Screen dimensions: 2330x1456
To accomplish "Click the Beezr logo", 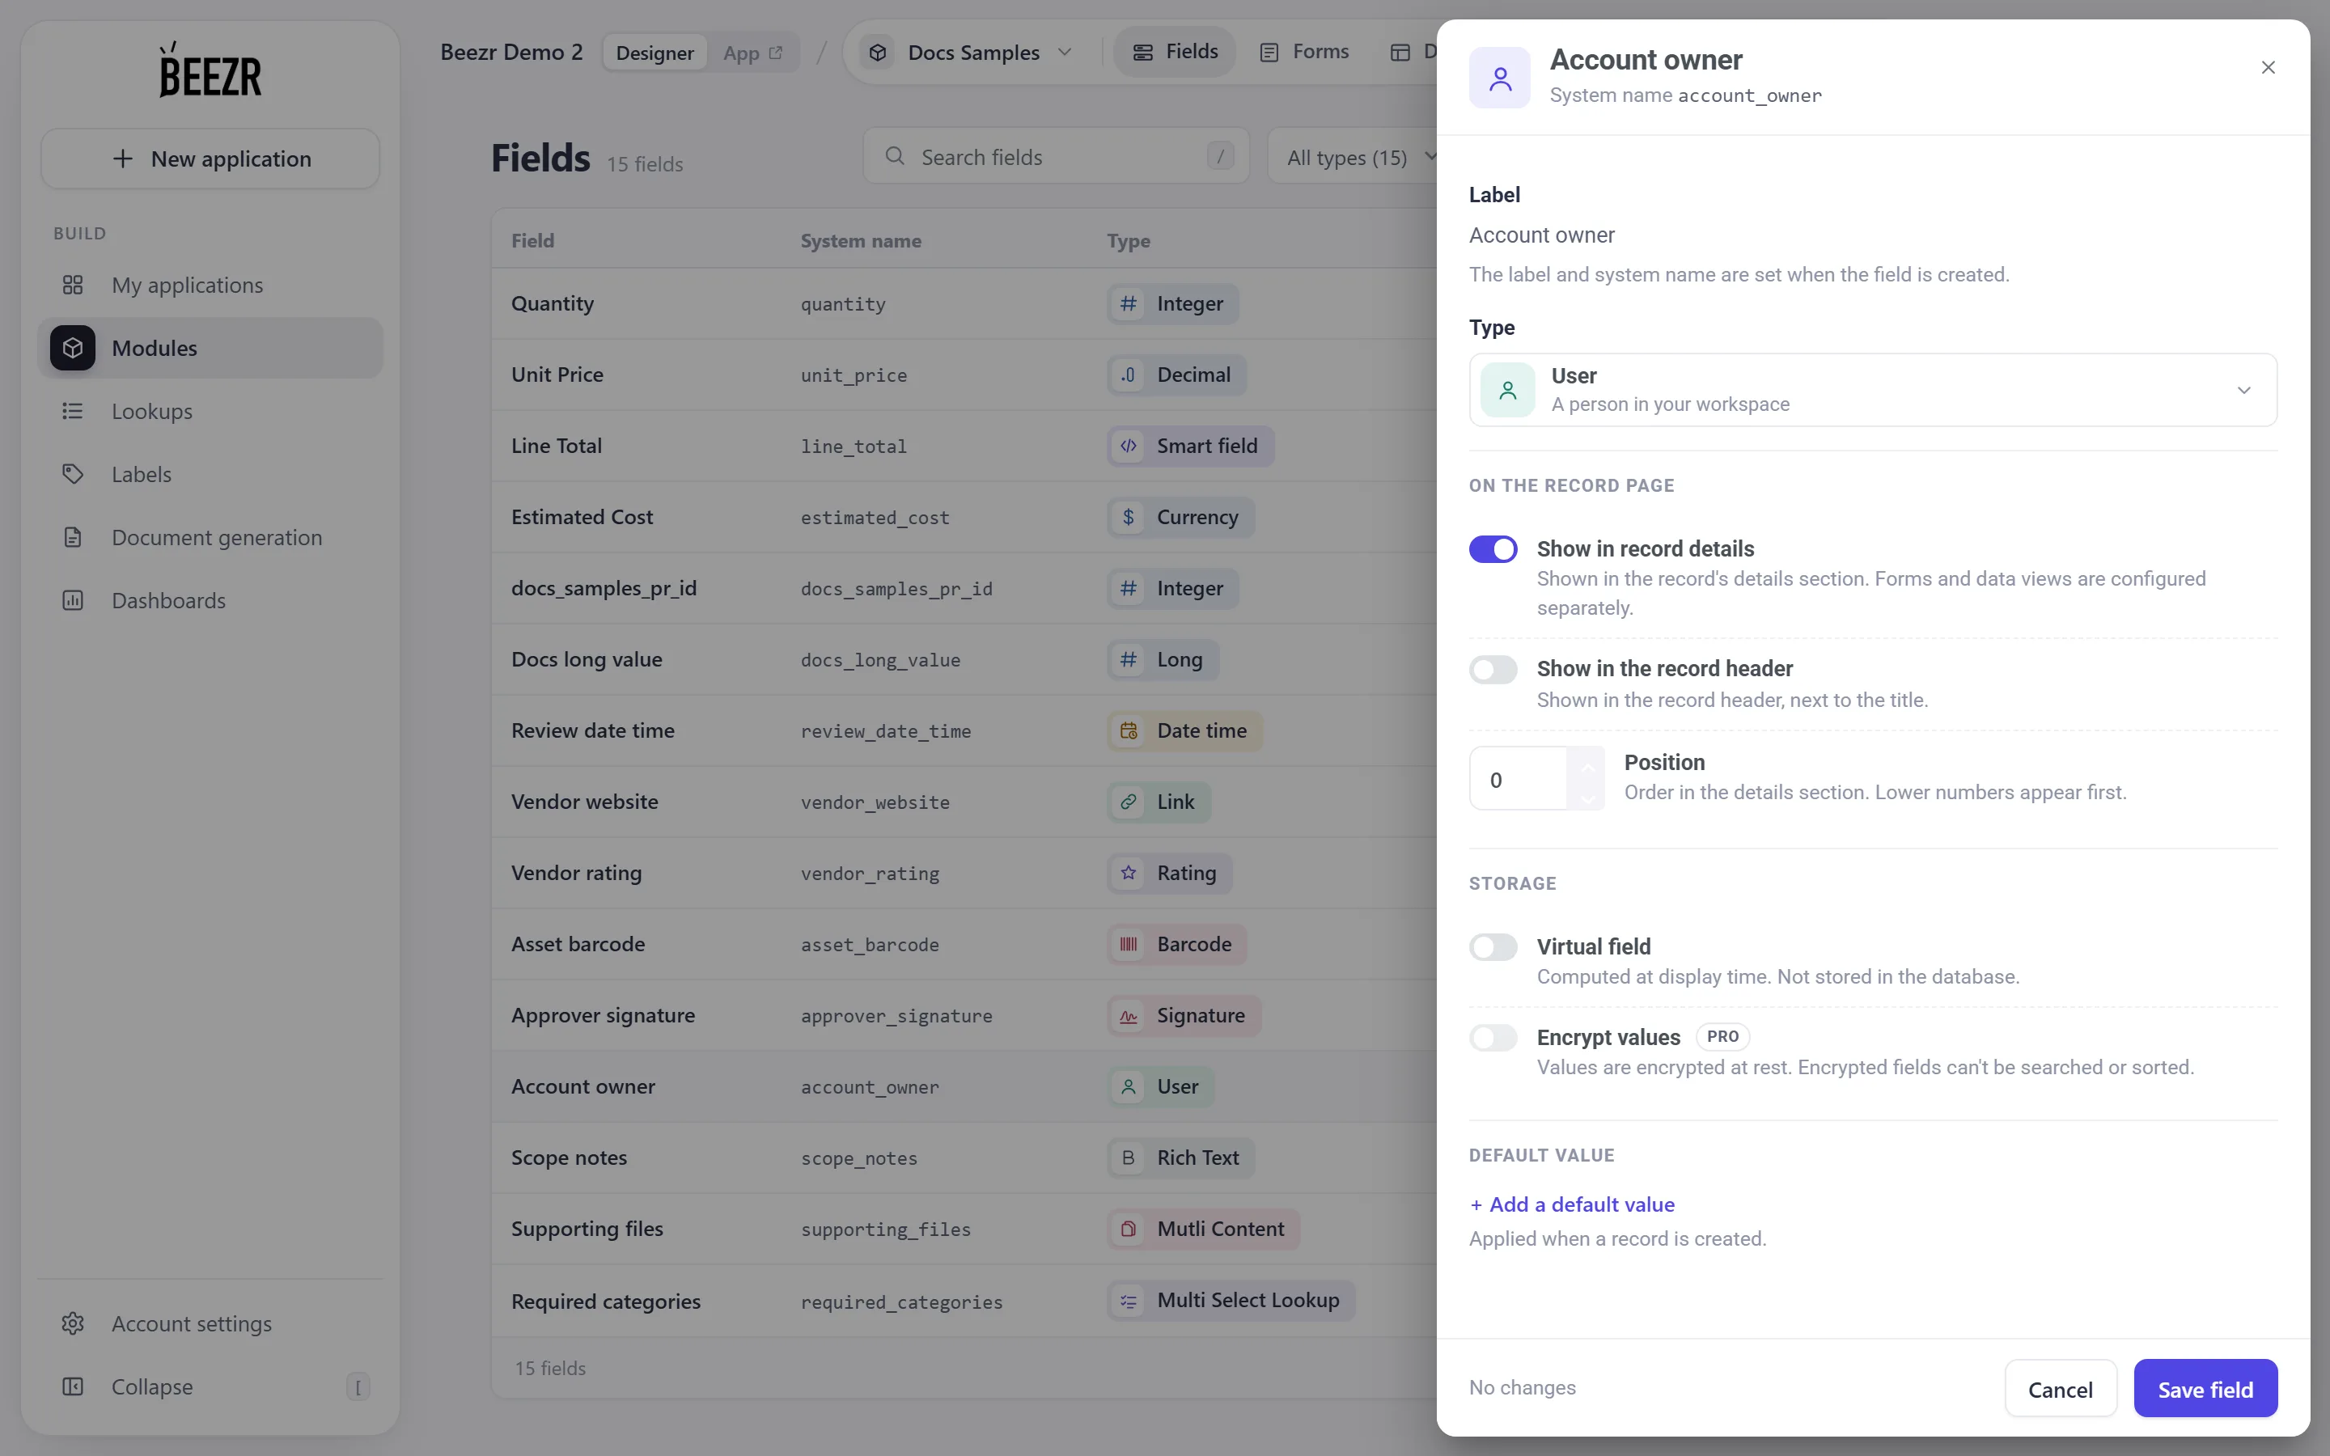I will click(210, 70).
